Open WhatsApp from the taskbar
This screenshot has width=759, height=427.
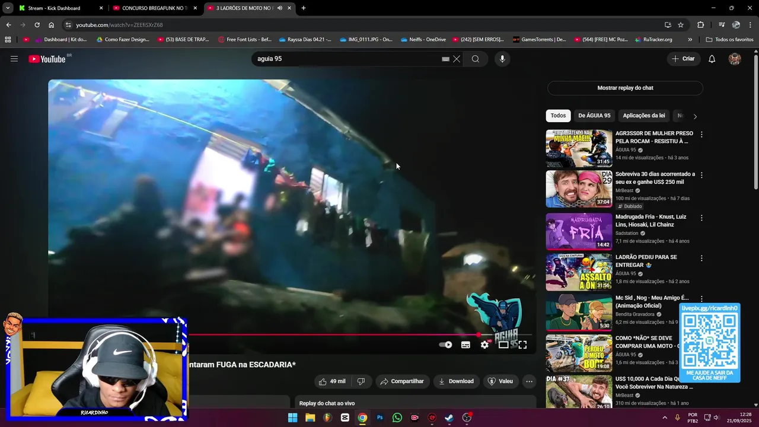coord(397,418)
